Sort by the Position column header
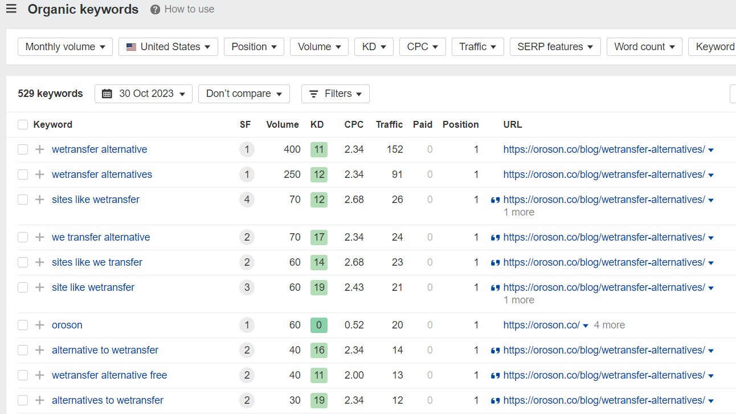The image size is (736, 414). [460, 124]
